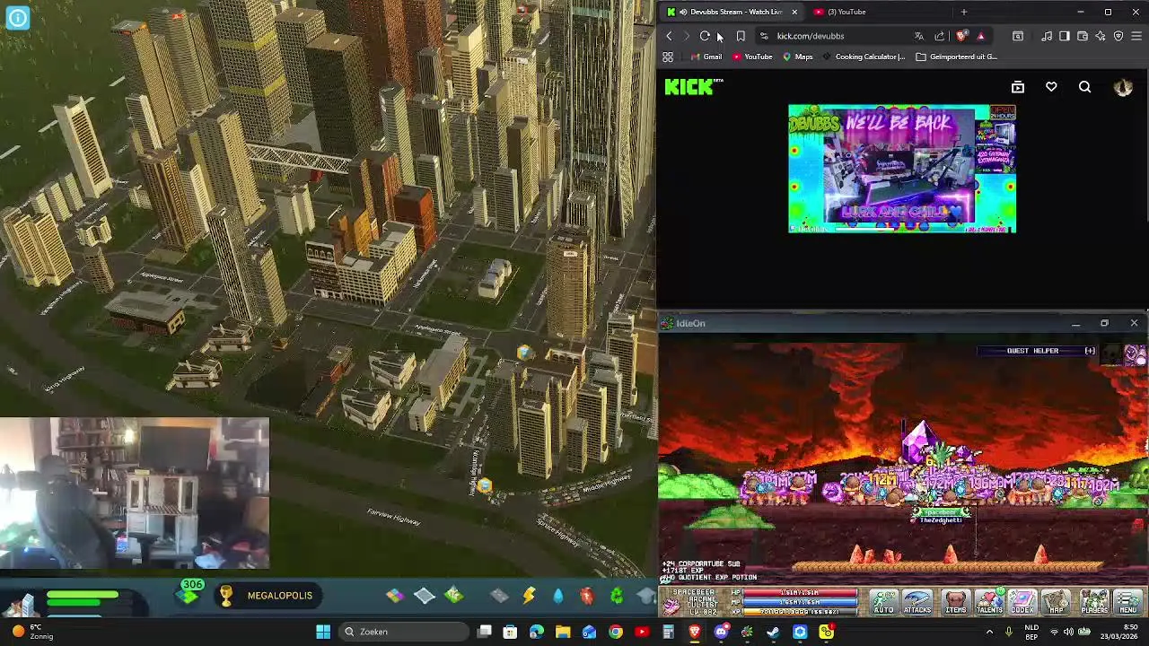Switch to the Devubbs Stream tab

pos(733,12)
